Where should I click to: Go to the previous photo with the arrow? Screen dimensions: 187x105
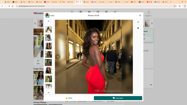[58, 57]
